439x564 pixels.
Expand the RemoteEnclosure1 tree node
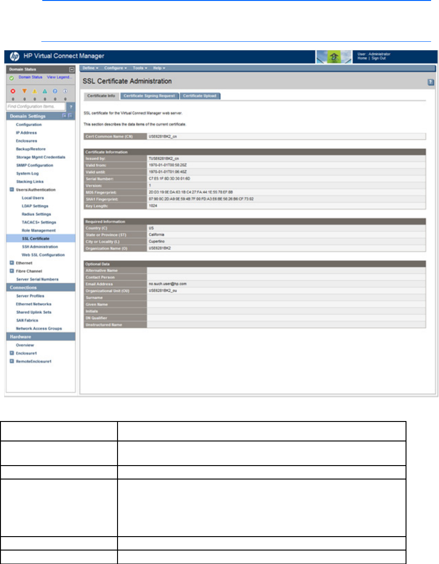click(12, 361)
